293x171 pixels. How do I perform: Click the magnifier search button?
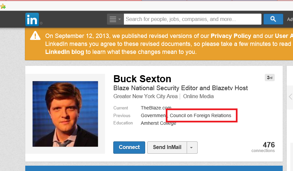273,19
